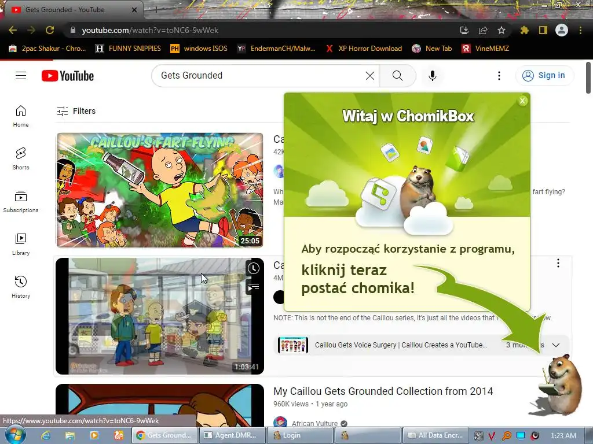The image size is (593, 444).
Task: Open FUNNY SNIPPIES bookmark
Action: pyautogui.click(x=128, y=49)
